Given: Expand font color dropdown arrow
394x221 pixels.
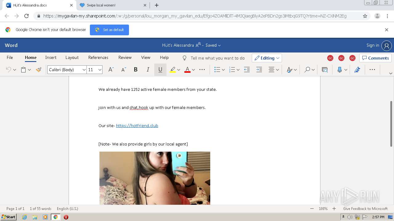Looking at the screenshot, I should click(193, 70).
